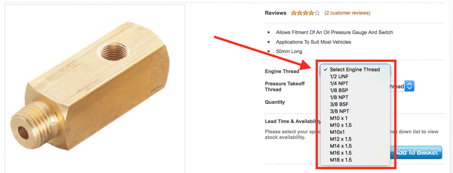
Task: Open the Pressure Takeoff Thread dropdown arrows
Action: [x=409, y=86]
